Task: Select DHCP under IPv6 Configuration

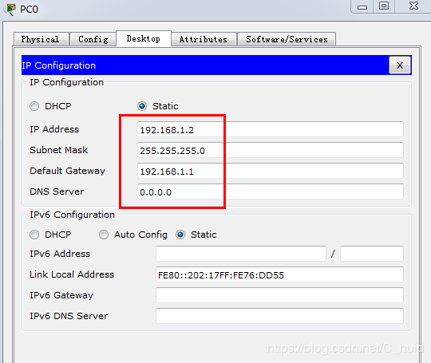Action: (34, 235)
